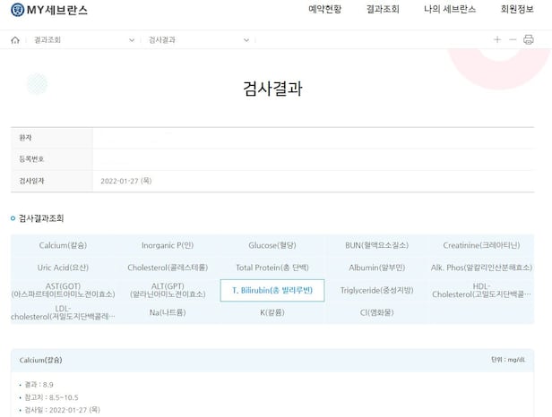Open the 예약현황 menu

(x=324, y=10)
